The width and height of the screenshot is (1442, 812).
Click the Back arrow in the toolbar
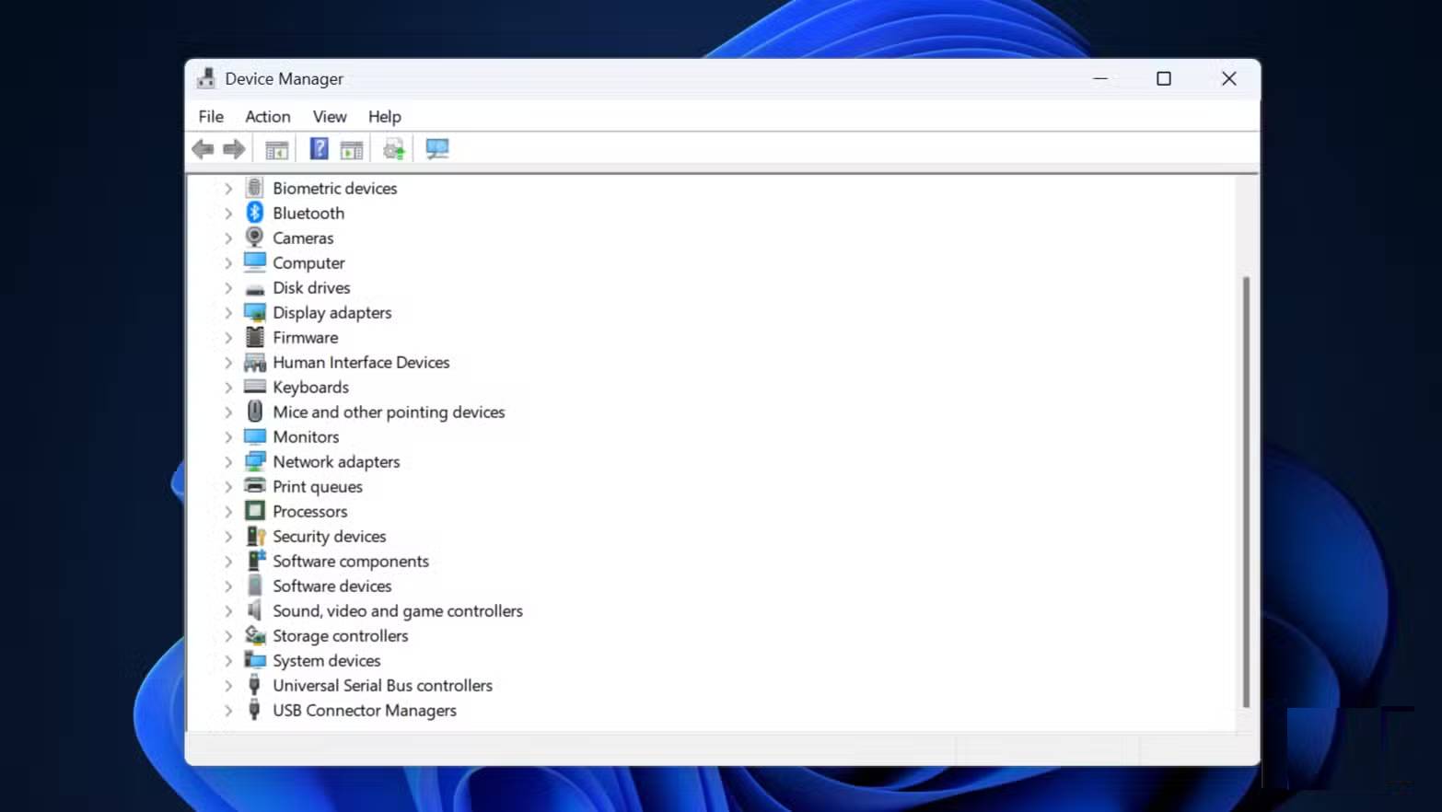(203, 149)
